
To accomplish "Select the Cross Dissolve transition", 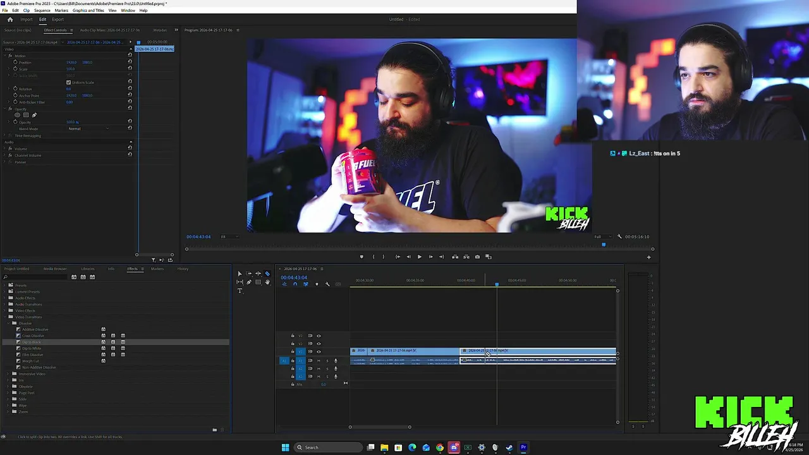I will click(x=33, y=336).
